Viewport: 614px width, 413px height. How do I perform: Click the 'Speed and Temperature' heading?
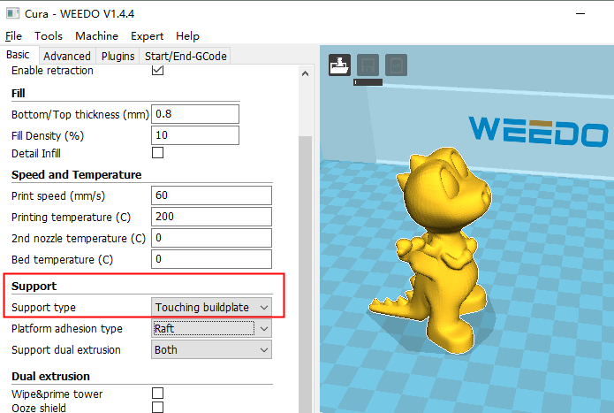coord(76,175)
